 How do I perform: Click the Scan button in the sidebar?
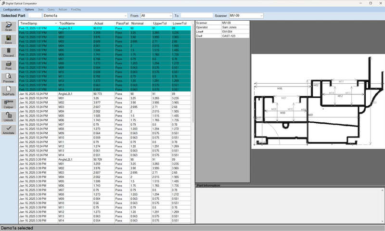click(x=9, y=26)
